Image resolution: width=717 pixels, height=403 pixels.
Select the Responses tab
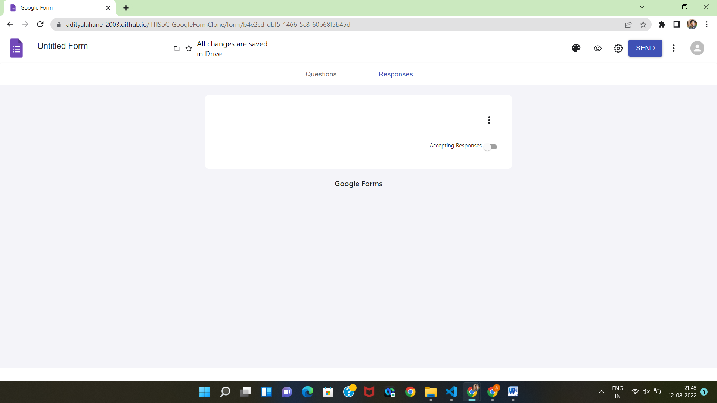395,74
